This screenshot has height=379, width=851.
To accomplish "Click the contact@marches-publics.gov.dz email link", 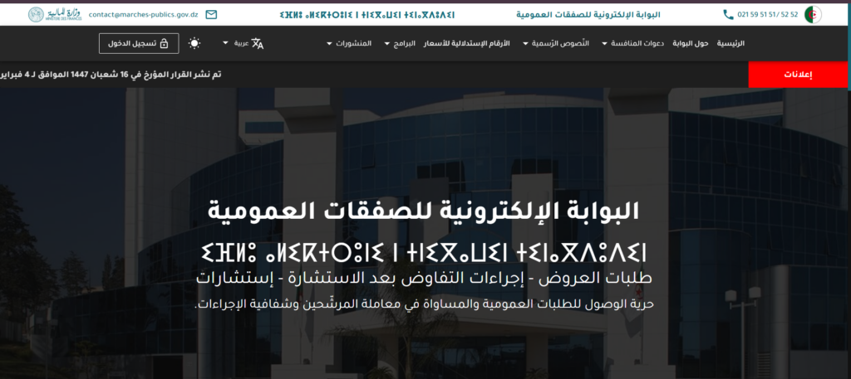I will tap(143, 15).
